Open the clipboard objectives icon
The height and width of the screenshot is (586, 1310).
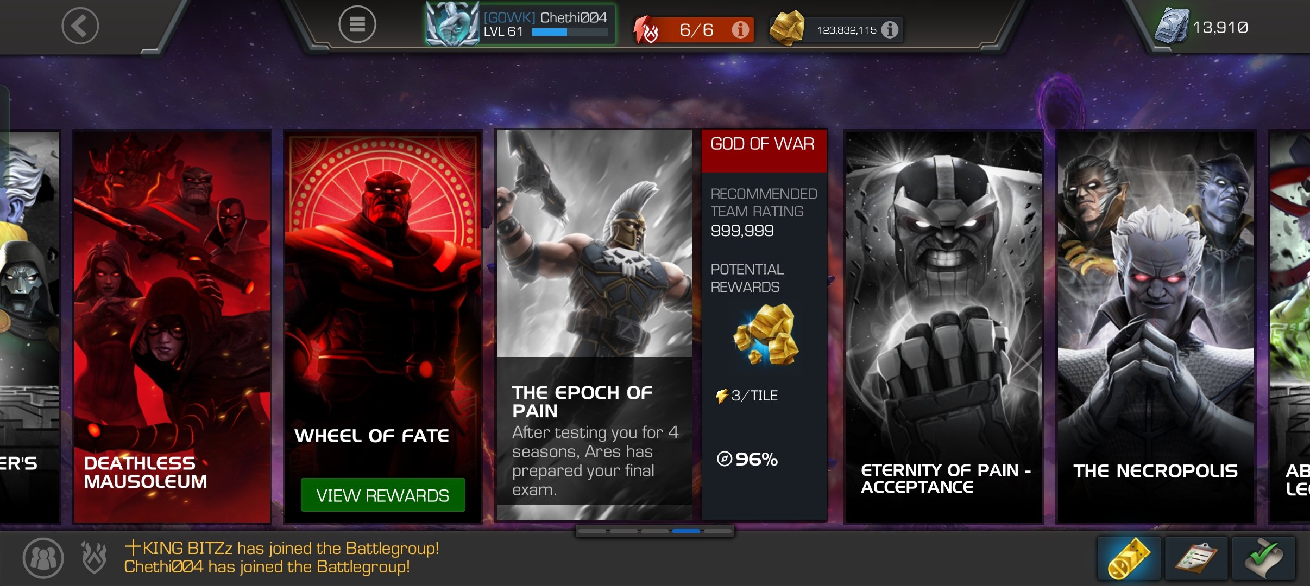(1196, 558)
